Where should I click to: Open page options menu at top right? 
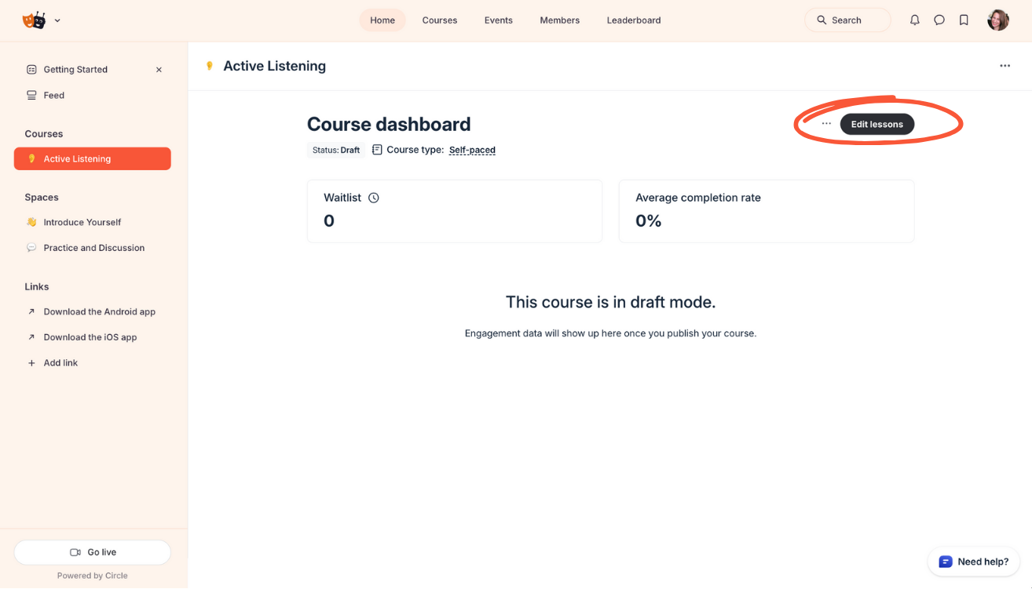[x=1005, y=66]
